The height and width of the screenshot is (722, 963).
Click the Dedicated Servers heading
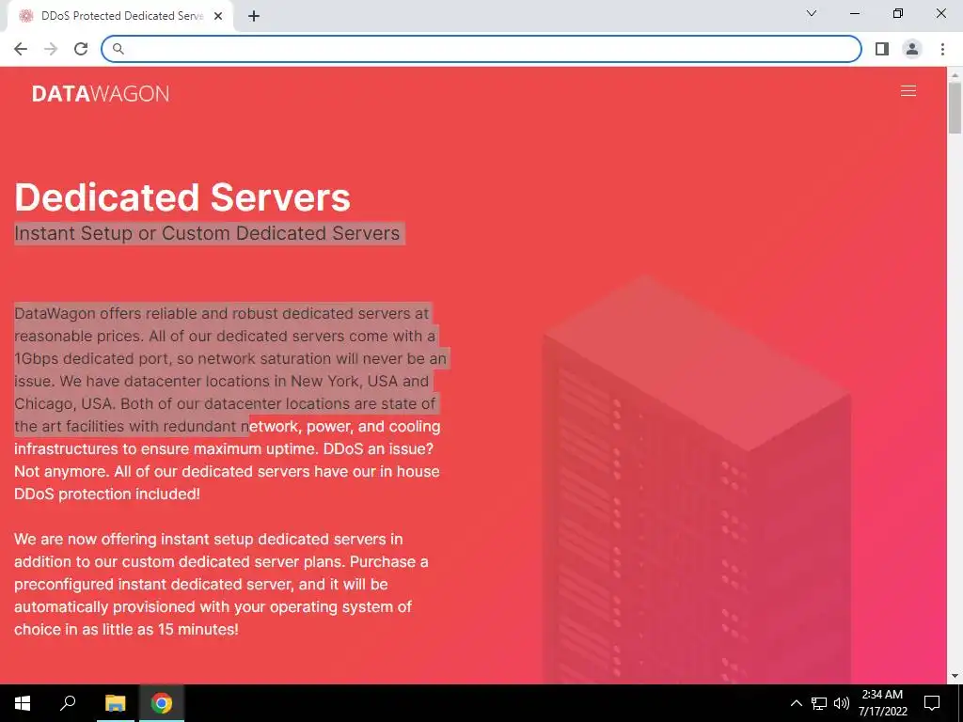(182, 197)
